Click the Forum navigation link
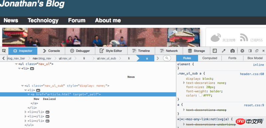The height and width of the screenshot is (128, 266). click(x=77, y=21)
